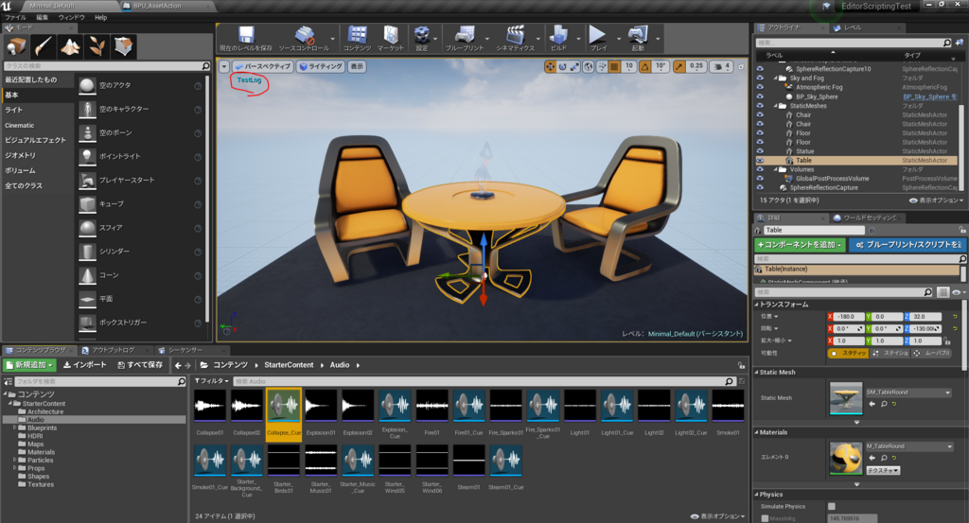Collapse Volumes folder in outliner
Viewport: 969px width, 523px height.
point(776,170)
